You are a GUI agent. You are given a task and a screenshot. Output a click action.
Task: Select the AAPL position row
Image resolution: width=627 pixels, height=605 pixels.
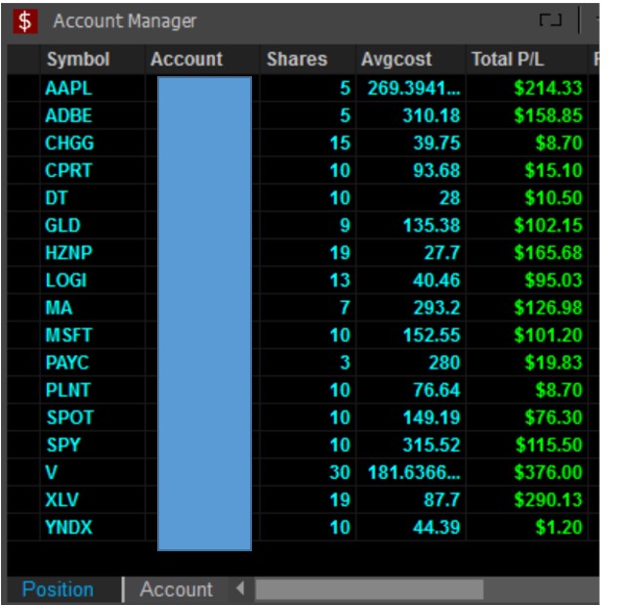pyautogui.click(x=67, y=88)
